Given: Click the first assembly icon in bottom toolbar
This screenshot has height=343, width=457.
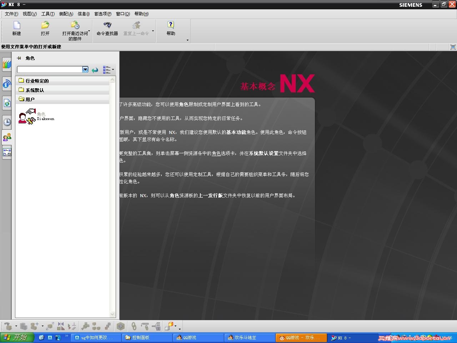Looking at the screenshot, I should pyautogui.click(x=8, y=326).
